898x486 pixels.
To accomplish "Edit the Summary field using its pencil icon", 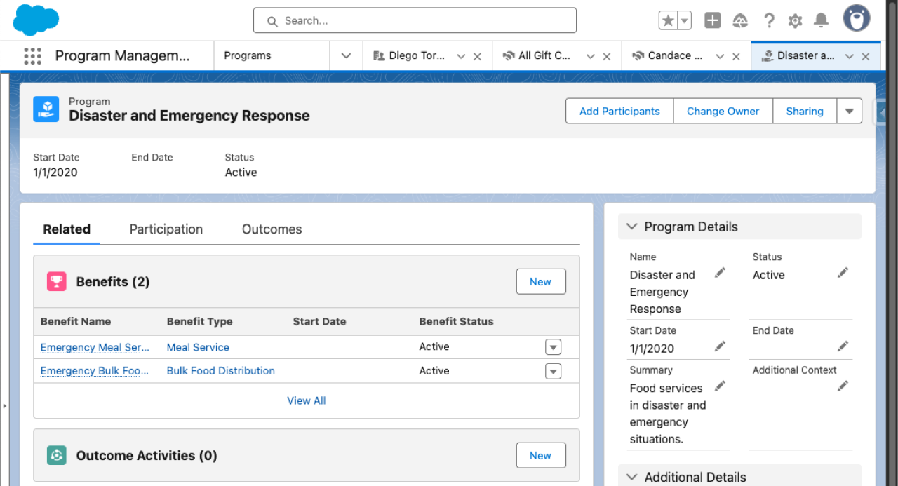I will point(720,384).
